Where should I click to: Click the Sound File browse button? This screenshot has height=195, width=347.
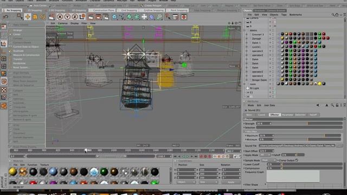(x=339, y=146)
